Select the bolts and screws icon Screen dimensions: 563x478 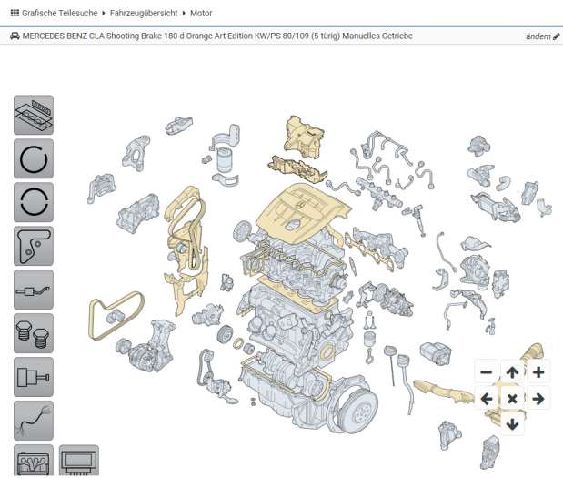(x=34, y=333)
